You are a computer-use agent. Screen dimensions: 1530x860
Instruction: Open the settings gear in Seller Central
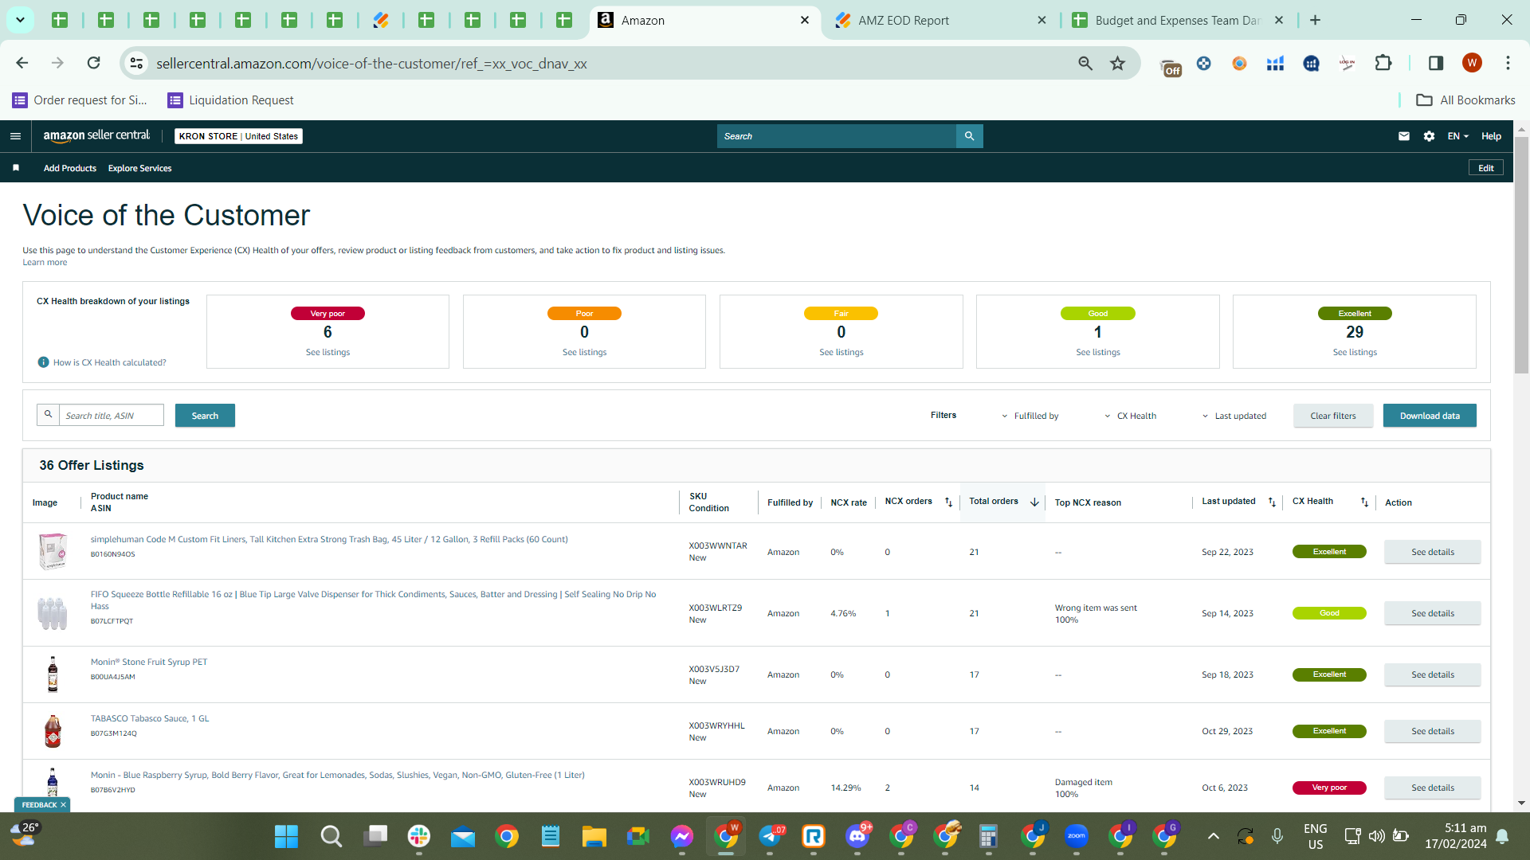[1430, 136]
